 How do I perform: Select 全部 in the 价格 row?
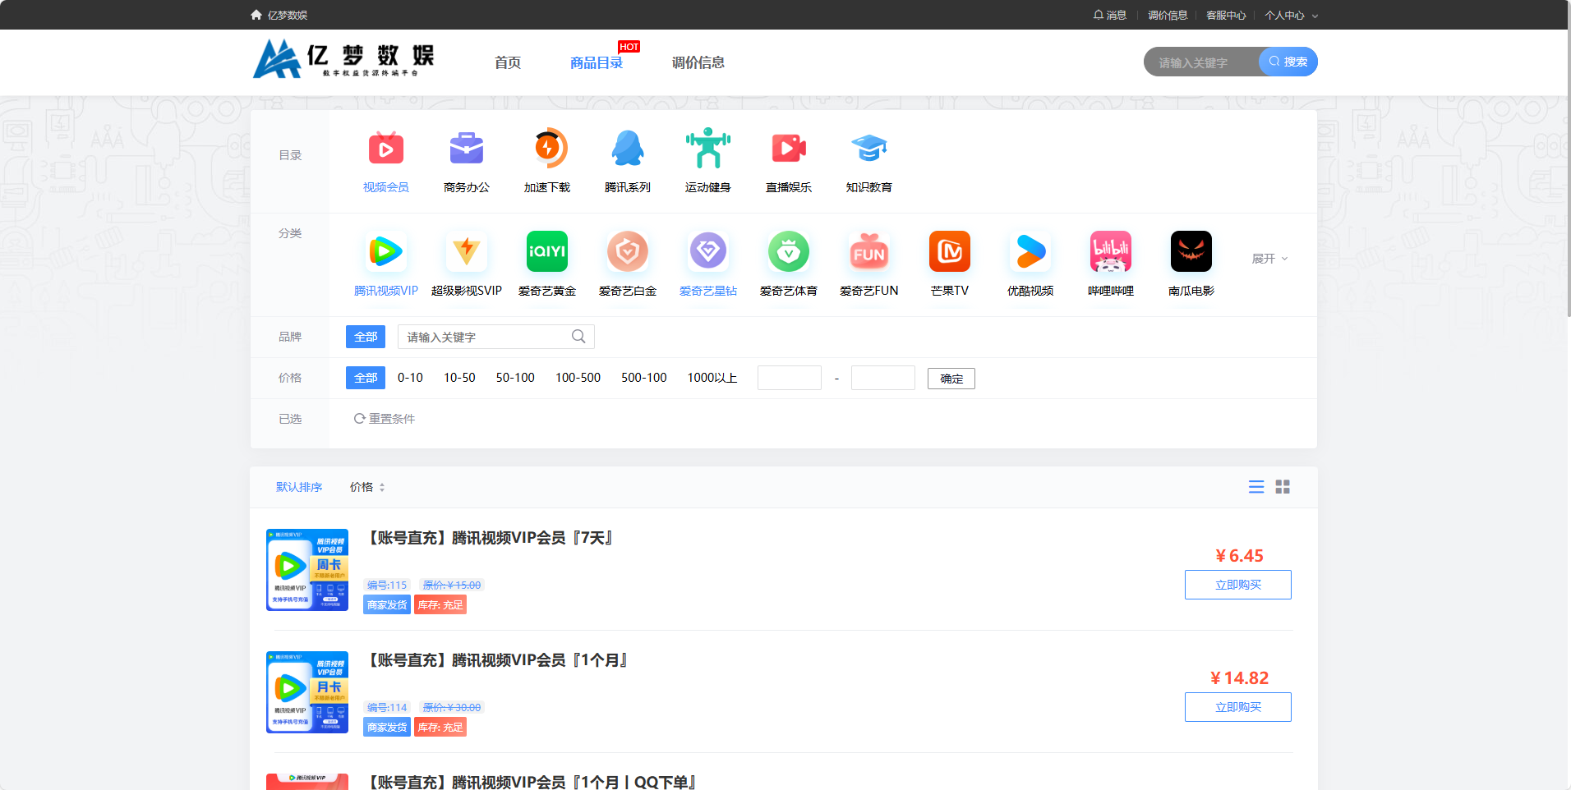pyautogui.click(x=366, y=378)
